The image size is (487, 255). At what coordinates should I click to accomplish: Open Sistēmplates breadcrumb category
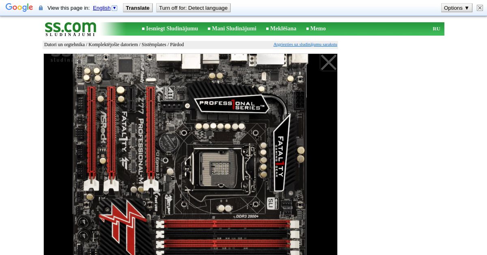tap(154, 45)
